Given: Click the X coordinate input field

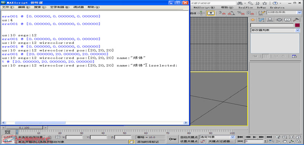Looking at the screenshot, I should point(74,137).
